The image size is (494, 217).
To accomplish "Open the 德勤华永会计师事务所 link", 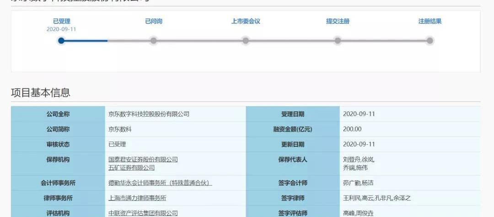I will 160,183.
